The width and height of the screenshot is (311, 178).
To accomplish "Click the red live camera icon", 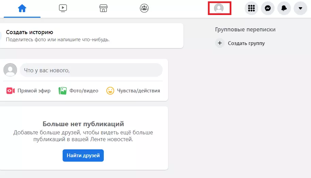I will [x=11, y=91].
